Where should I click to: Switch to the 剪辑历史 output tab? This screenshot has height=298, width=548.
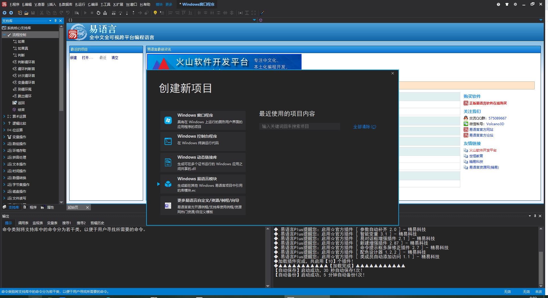point(97,223)
